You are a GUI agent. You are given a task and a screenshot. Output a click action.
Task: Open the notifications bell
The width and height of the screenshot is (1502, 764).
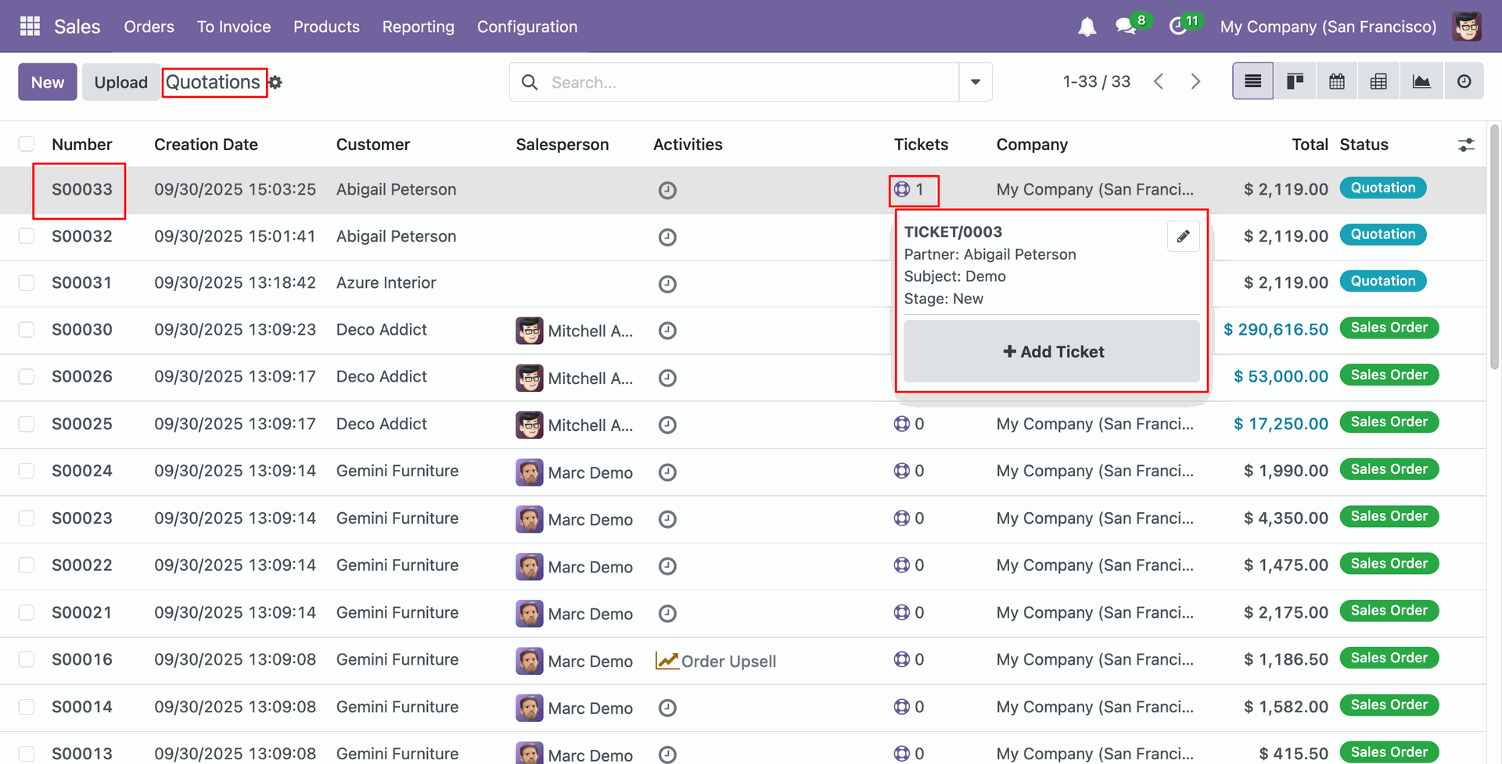[x=1087, y=27]
